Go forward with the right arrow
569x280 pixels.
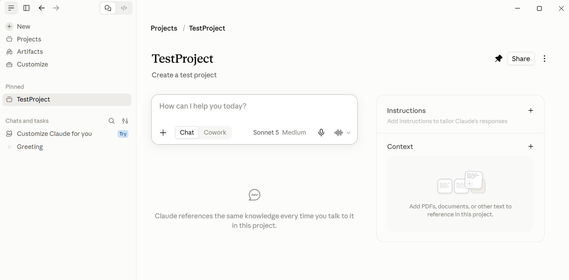click(x=56, y=8)
